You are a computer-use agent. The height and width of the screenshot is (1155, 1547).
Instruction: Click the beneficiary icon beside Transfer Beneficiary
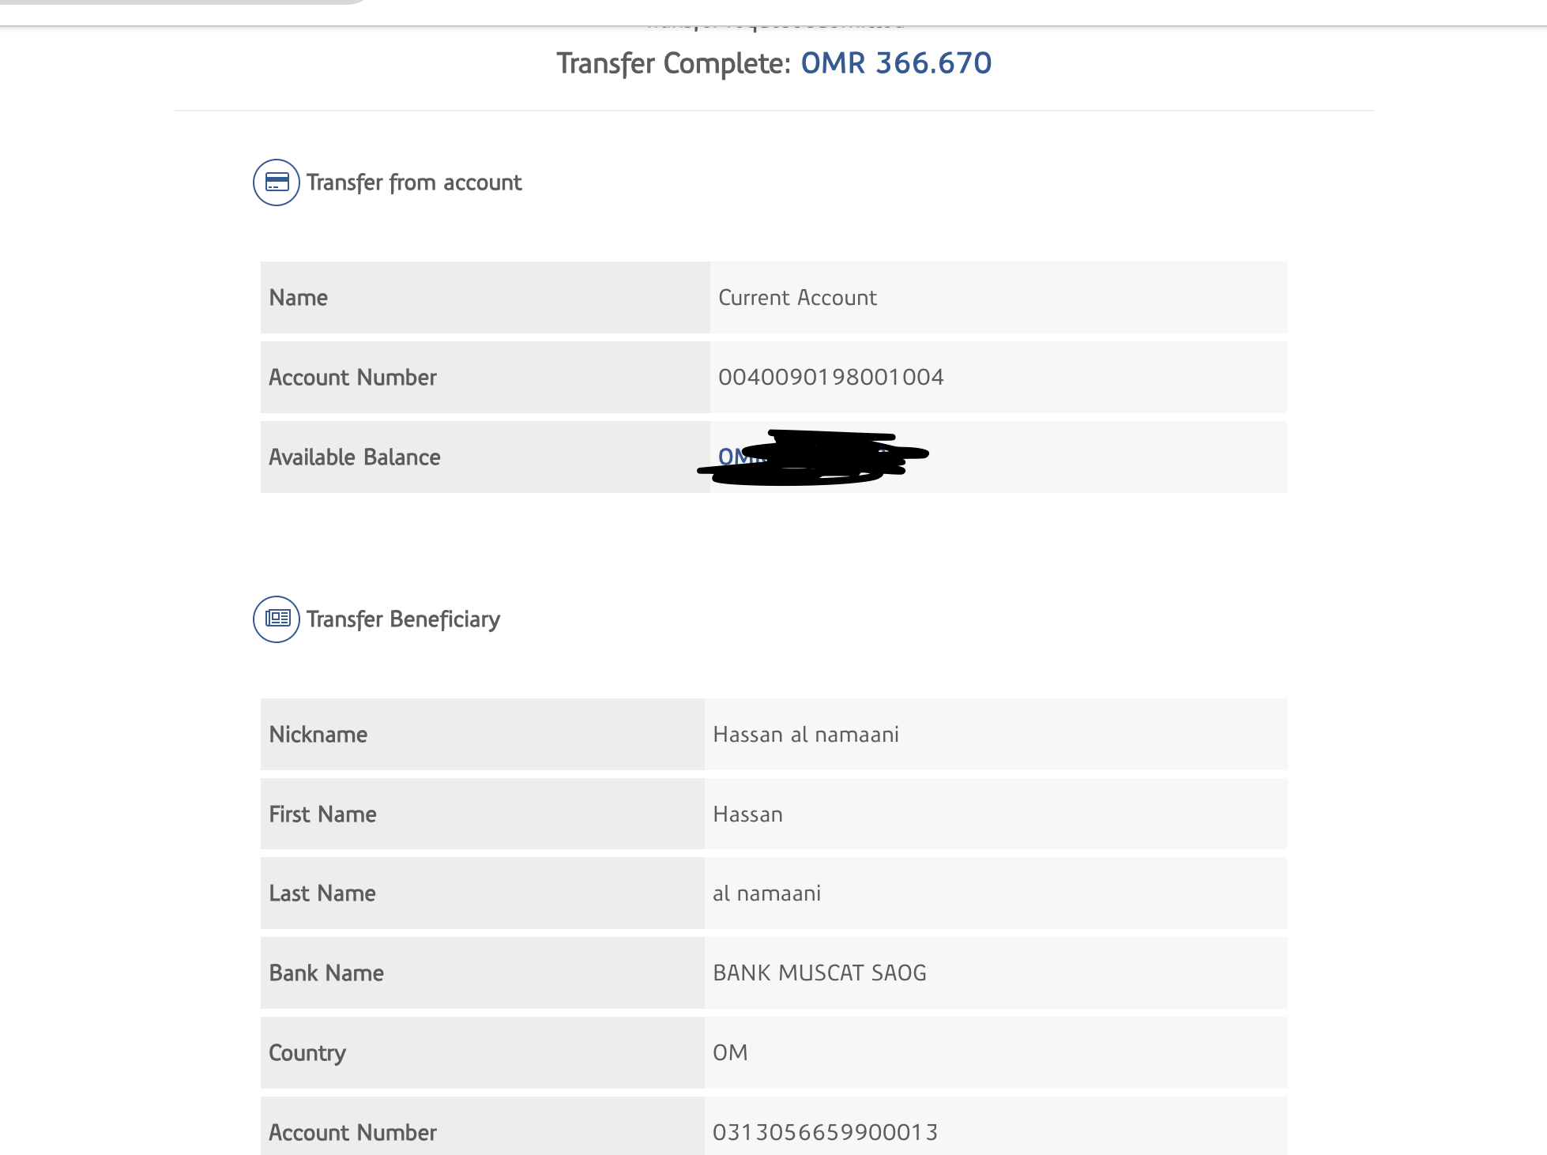277,619
